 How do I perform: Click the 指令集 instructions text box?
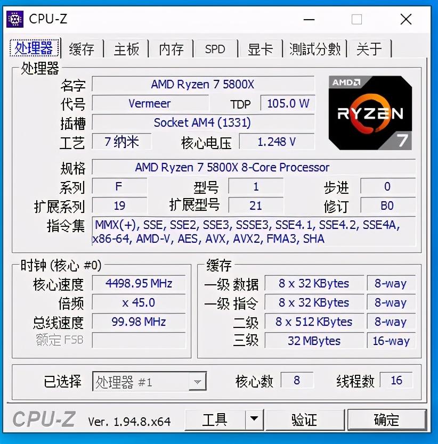pos(254,232)
